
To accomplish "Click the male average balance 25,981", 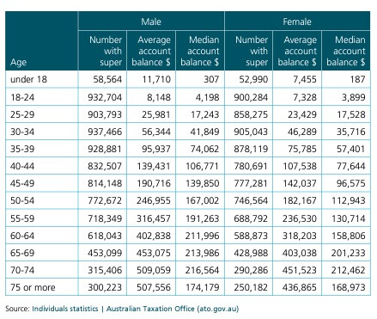I will point(156,114).
